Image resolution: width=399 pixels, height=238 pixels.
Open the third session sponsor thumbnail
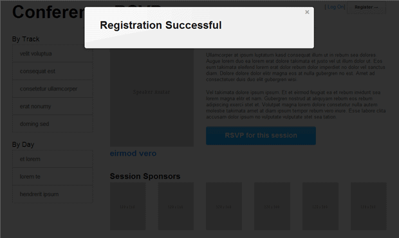224,206
